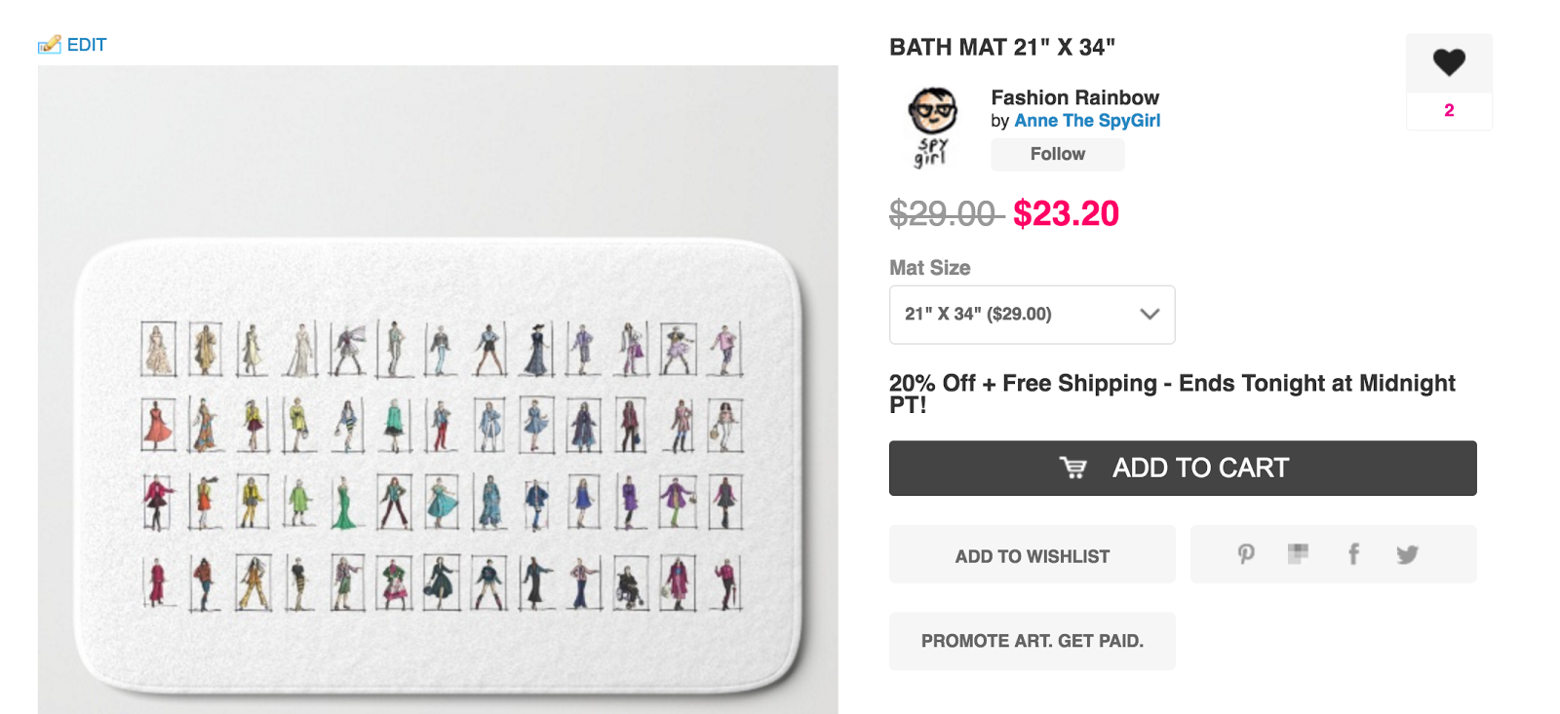
Task: Click the pencil edit icon
Action: point(49,45)
